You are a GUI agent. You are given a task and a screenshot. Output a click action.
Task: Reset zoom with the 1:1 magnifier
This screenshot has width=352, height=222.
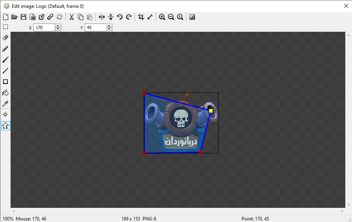click(180, 17)
